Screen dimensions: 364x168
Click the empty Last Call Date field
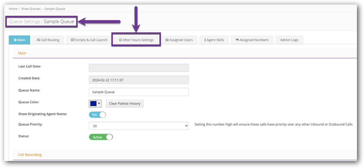(x=139, y=68)
